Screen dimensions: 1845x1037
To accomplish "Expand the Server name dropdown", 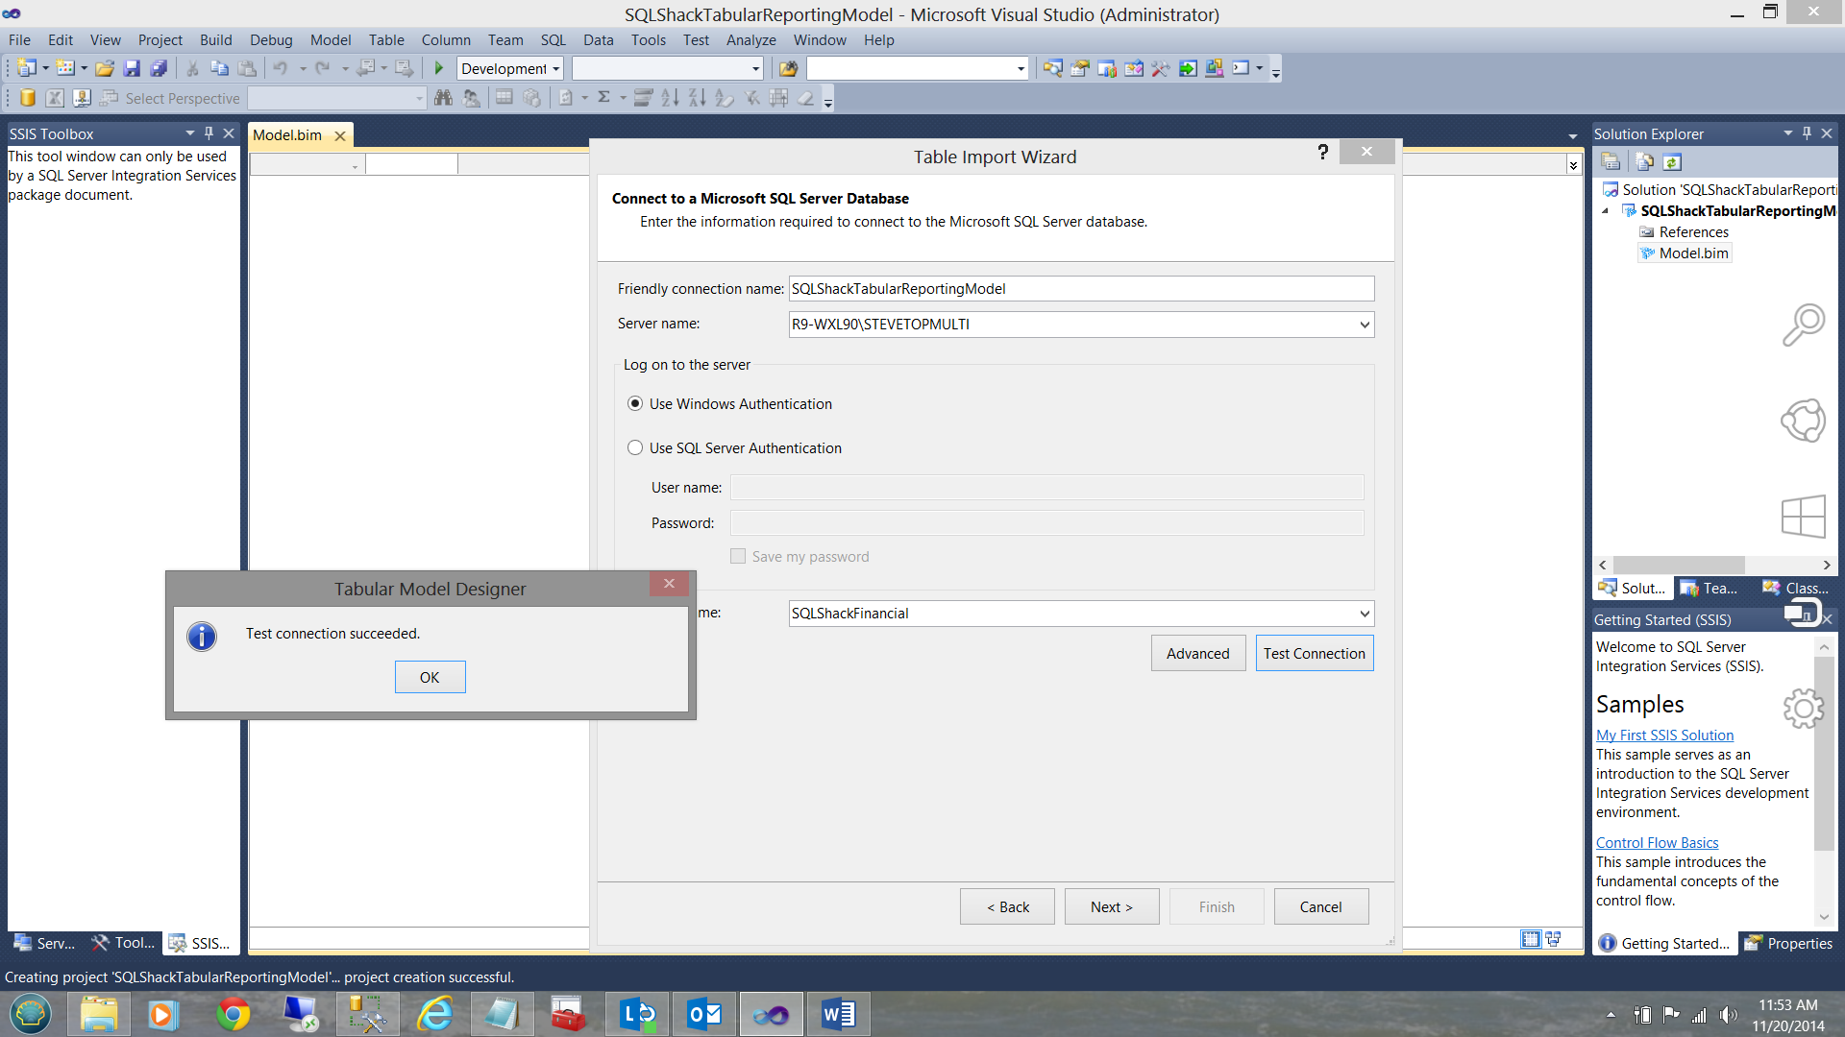I will point(1364,325).
